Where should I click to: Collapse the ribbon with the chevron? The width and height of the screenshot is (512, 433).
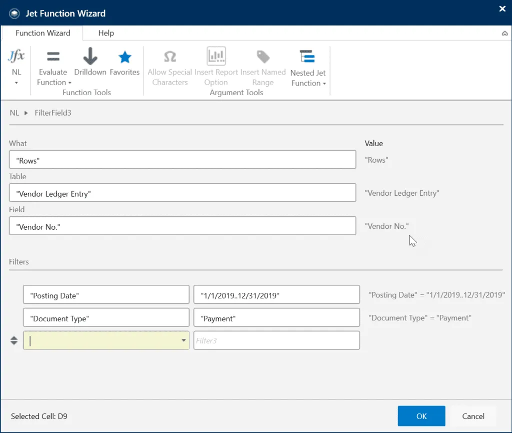pyautogui.click(x=504, y=34)
